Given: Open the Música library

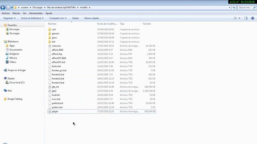Looking at the screenshot, I should tap(13, 58).
